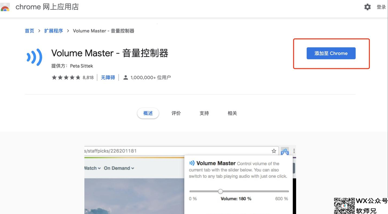Click the Volume Master popup title icon
The image size is (388, 214).
point(192,163)
